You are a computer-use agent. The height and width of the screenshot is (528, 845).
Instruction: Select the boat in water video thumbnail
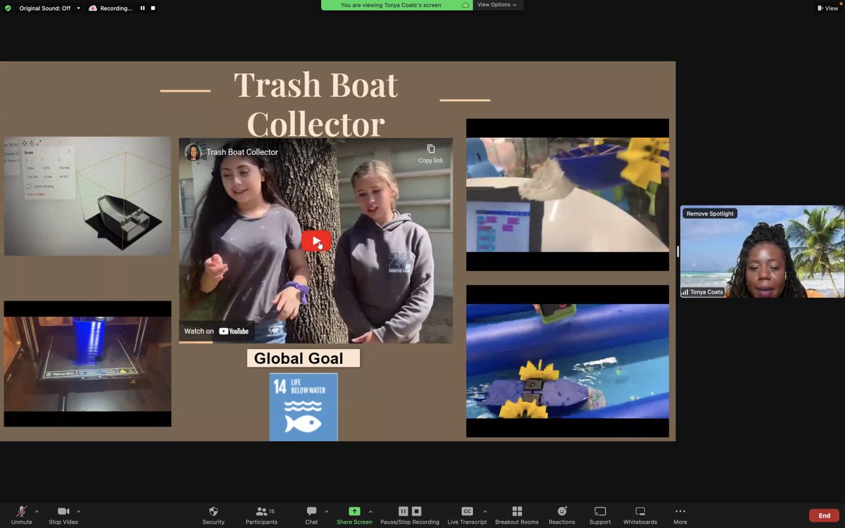pyautogui.click(x=568, y=361)
